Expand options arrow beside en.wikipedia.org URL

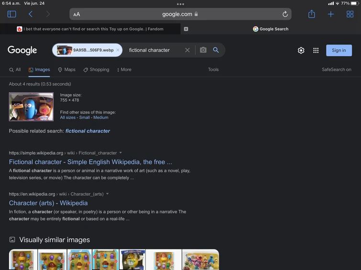(107, 194)
